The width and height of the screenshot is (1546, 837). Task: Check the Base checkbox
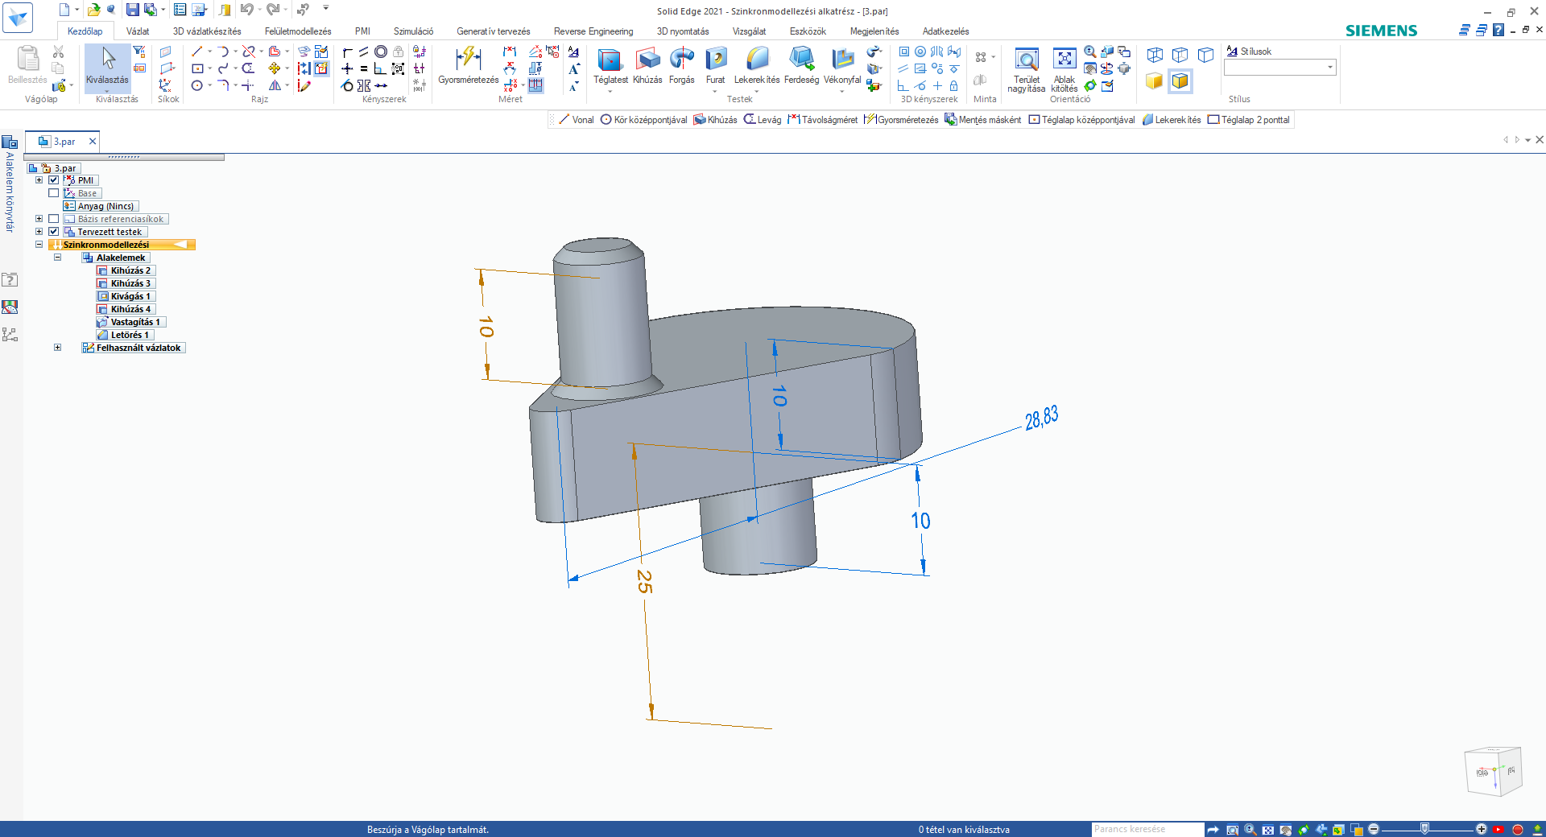(53, 193)
